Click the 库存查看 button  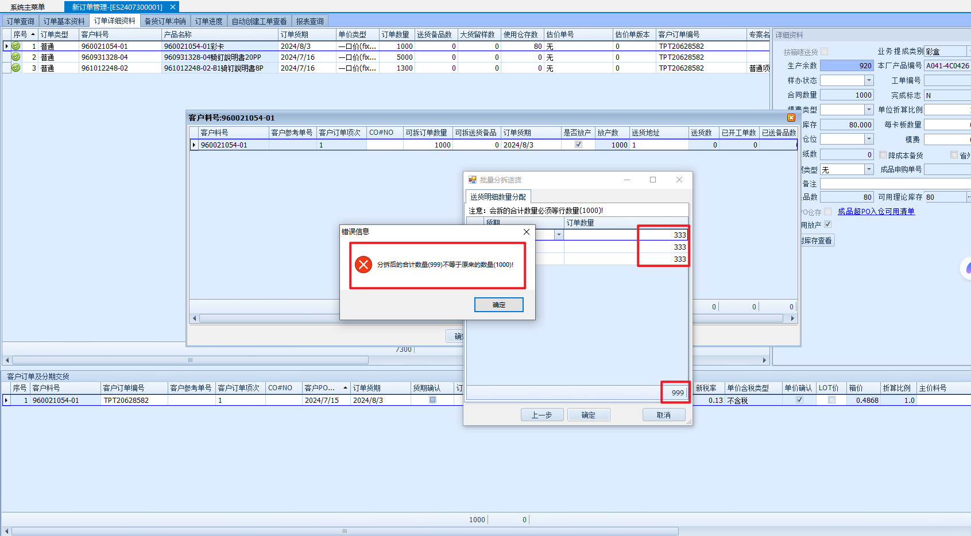point(817,240)
